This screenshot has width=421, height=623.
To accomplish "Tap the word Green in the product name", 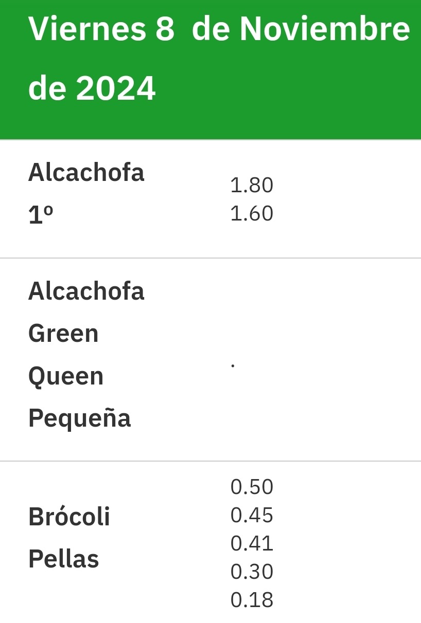I will [63, 333].
